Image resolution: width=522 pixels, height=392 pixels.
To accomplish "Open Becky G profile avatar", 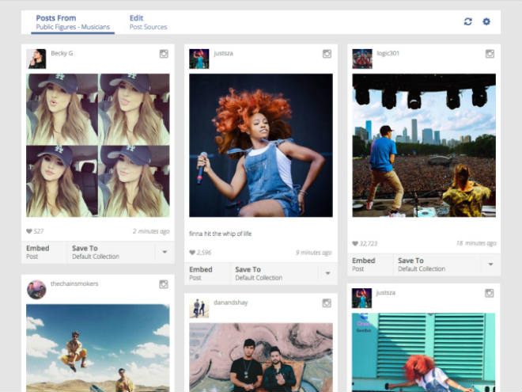I will click(x=36, y=59).
